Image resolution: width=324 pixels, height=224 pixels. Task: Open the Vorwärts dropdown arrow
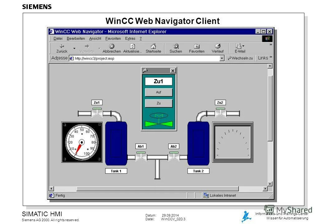pos(99,49)
